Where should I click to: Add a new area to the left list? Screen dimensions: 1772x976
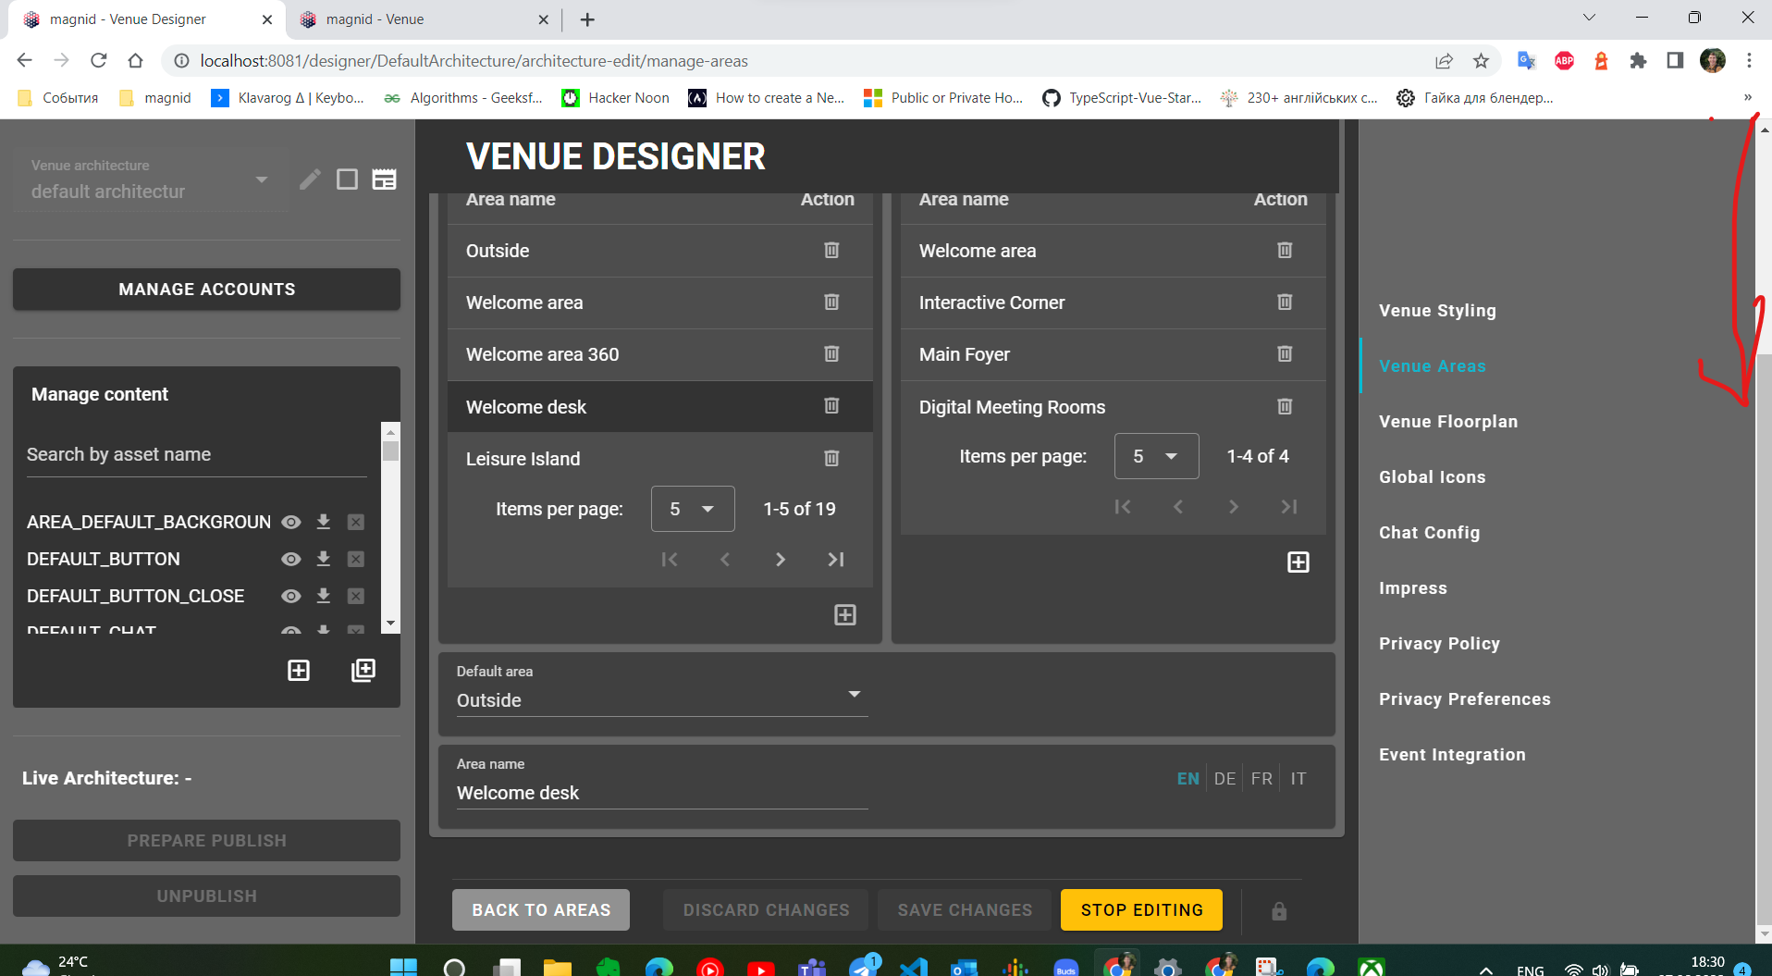tap(844, 614)
